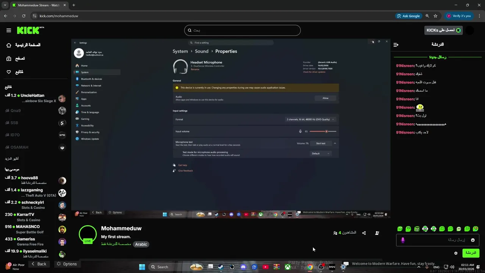
Task: Click the KICK logo
Action: point(30,30)
